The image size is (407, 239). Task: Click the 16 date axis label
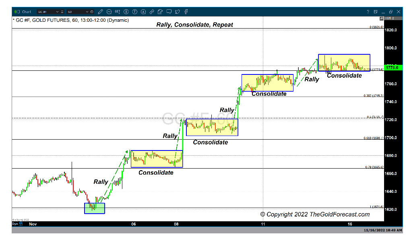(350, 224)
